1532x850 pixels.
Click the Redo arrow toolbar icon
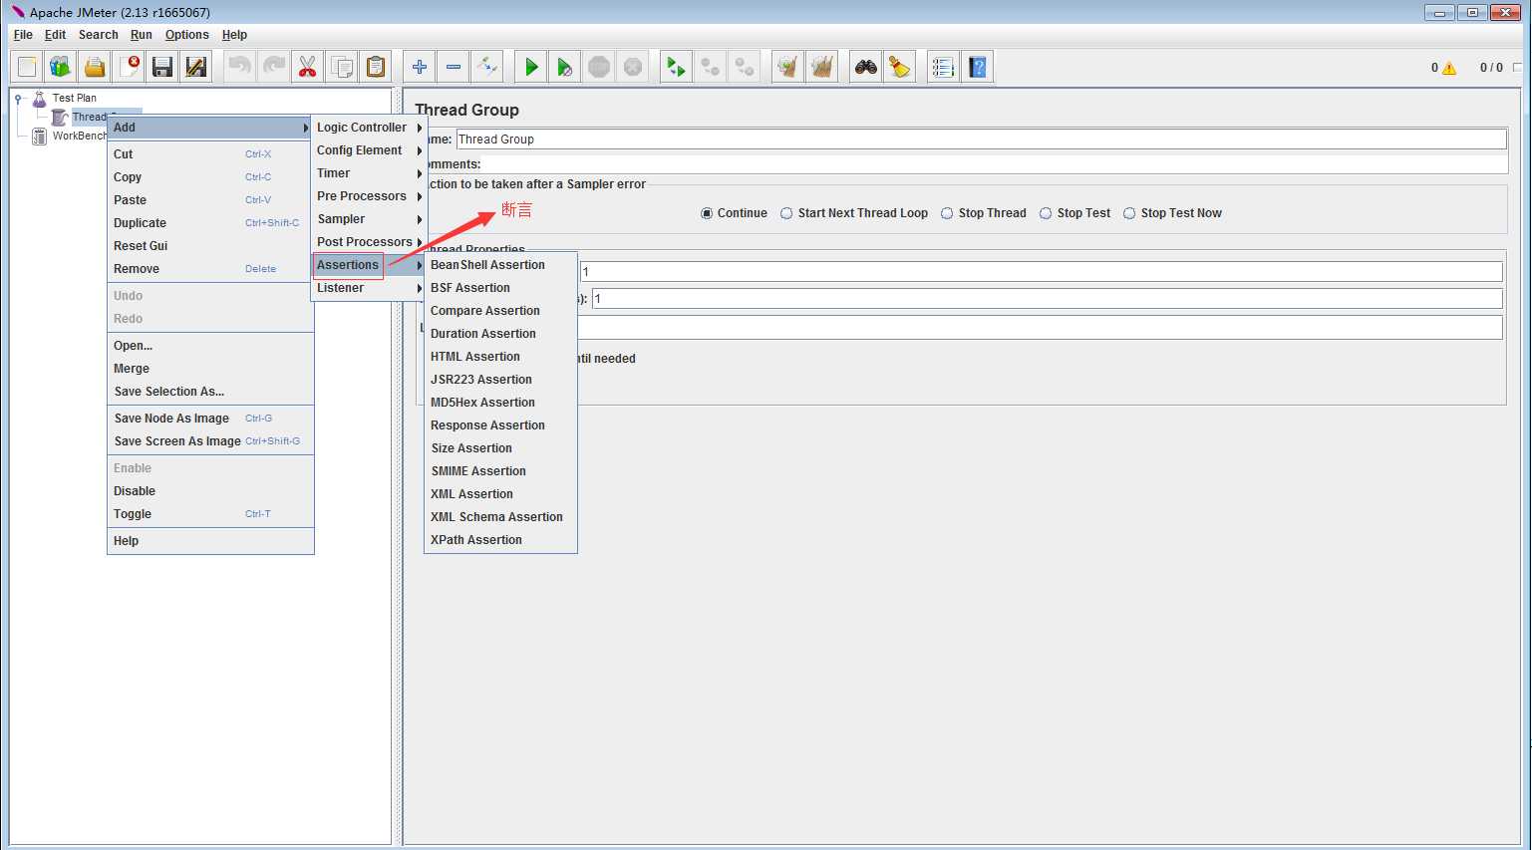[273, 67]
